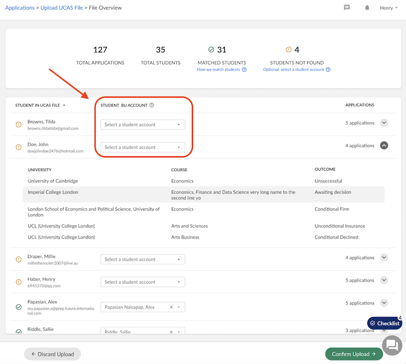
Task: Go to Upload UCAS File breadcrumb
Action: click(61, 8)
